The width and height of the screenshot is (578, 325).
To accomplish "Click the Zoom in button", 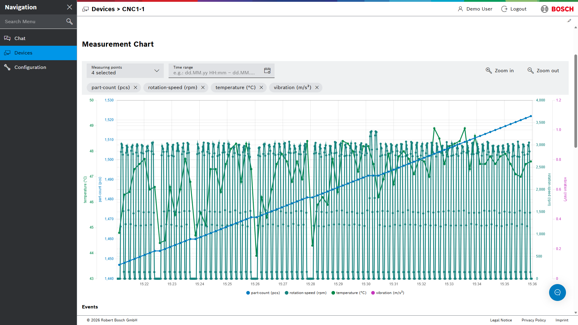I will click(x=500, y=70).
